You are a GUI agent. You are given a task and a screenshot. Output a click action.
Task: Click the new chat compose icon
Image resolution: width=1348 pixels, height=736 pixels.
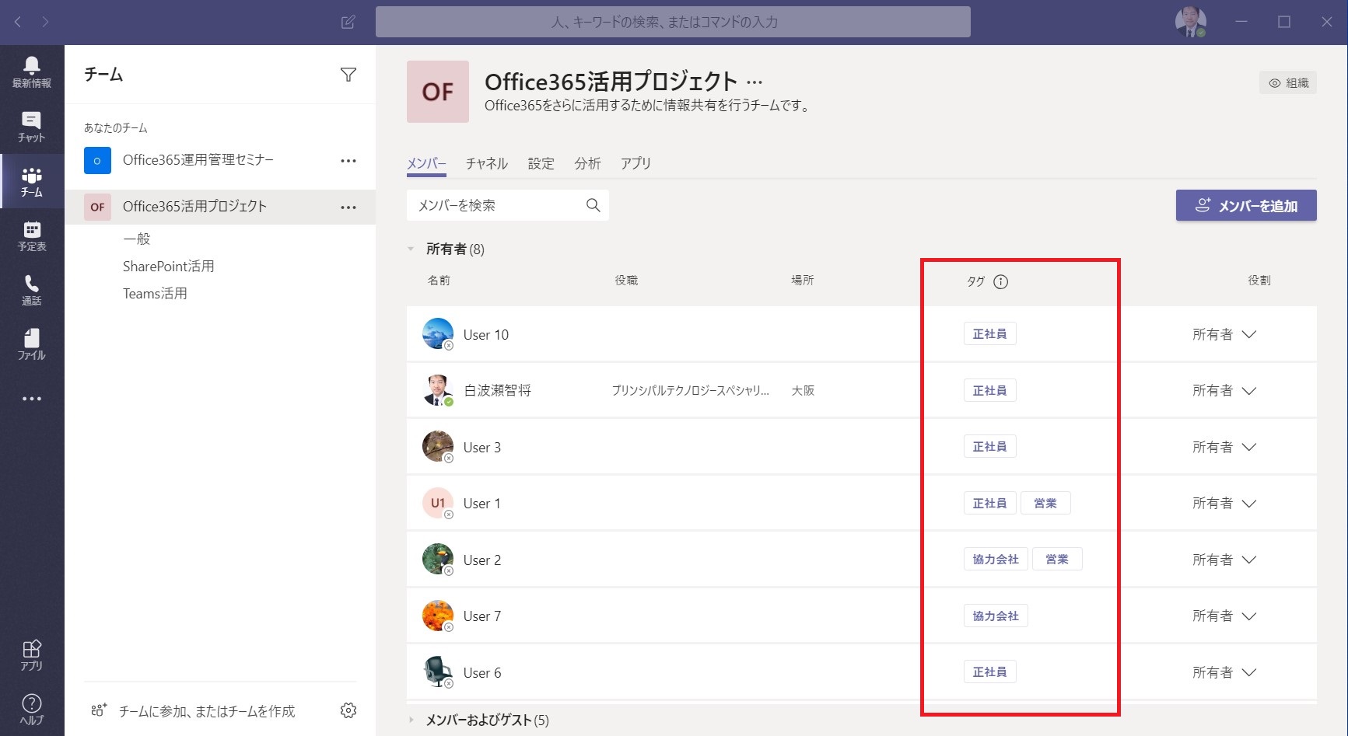[348, 22]
